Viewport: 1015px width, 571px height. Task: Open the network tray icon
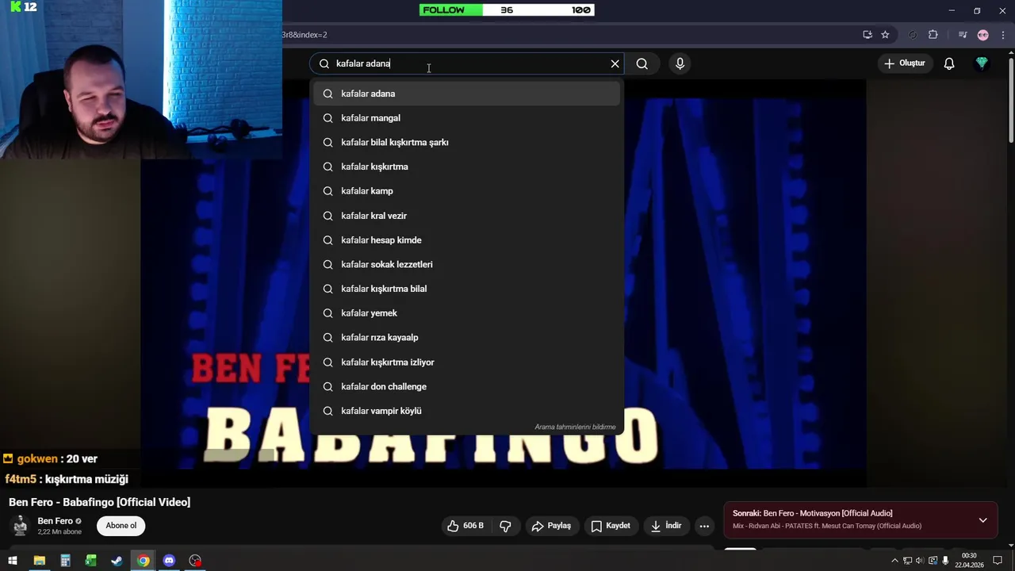point(907,561)
